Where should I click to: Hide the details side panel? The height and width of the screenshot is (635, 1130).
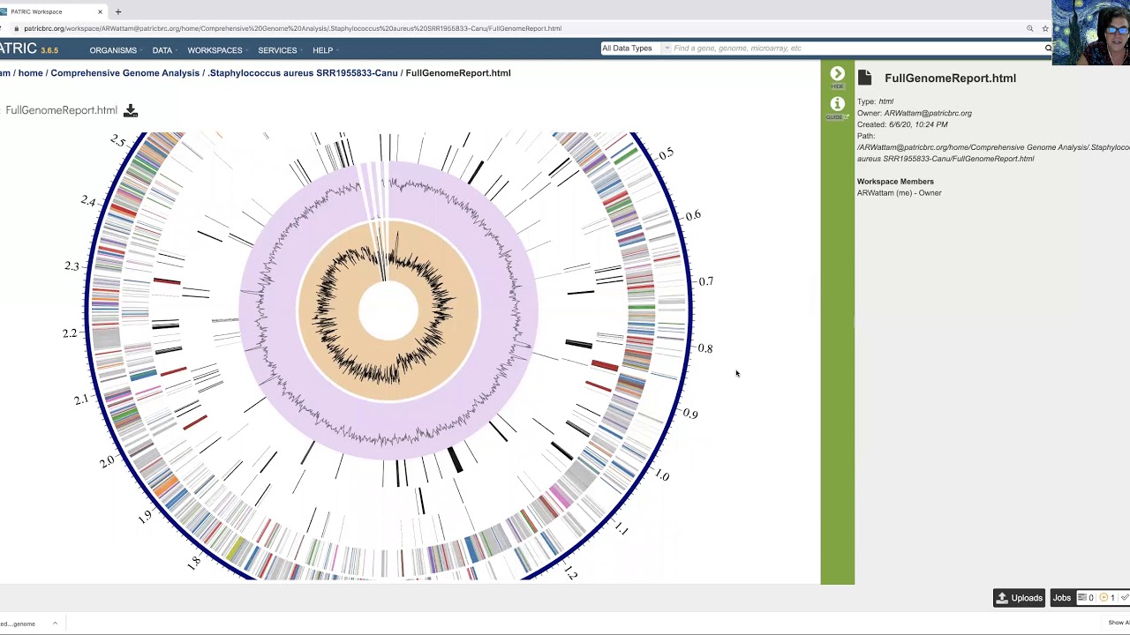[837, 77]
